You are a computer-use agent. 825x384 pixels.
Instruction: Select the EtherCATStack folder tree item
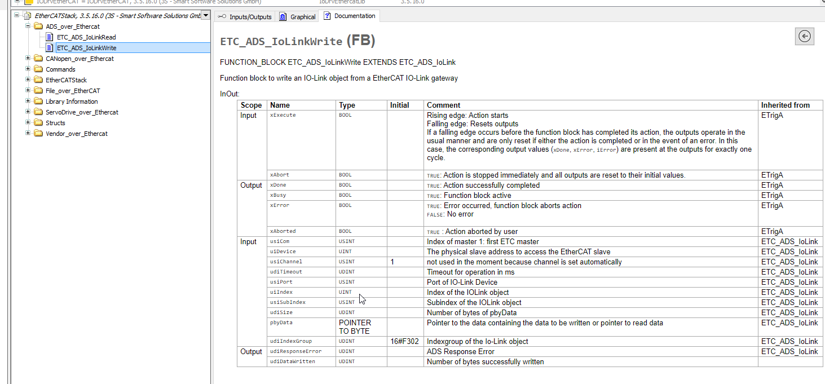click(x=66, y=80)
